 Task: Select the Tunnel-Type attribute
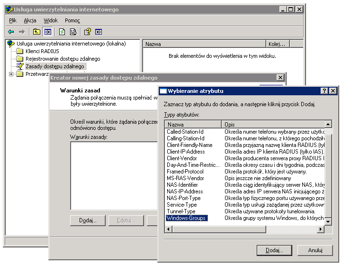[181, 211]
